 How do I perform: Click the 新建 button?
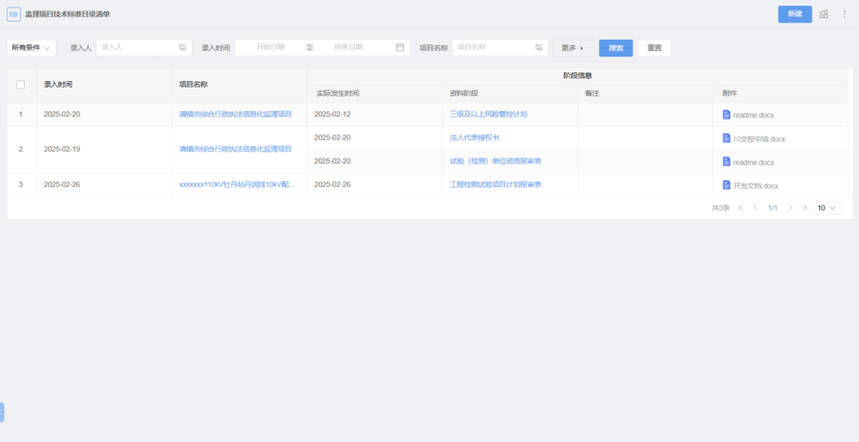(x=795, y=14)
